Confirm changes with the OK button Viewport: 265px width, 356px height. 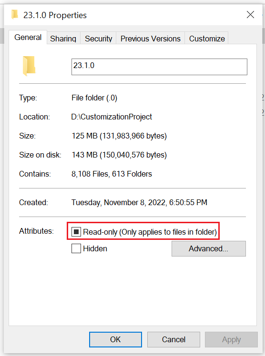click(x=115, y=339)
